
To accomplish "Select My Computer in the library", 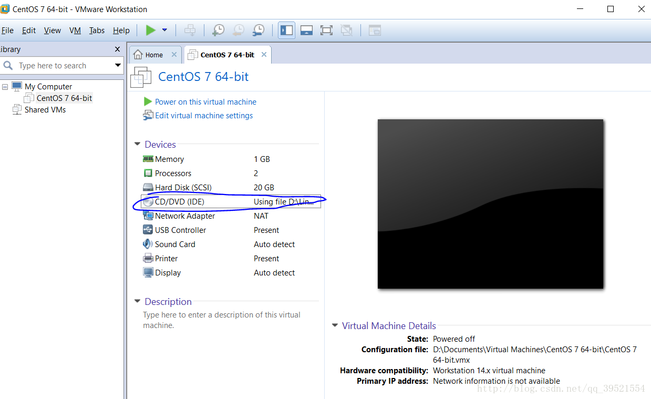I will tap(48, 87).
